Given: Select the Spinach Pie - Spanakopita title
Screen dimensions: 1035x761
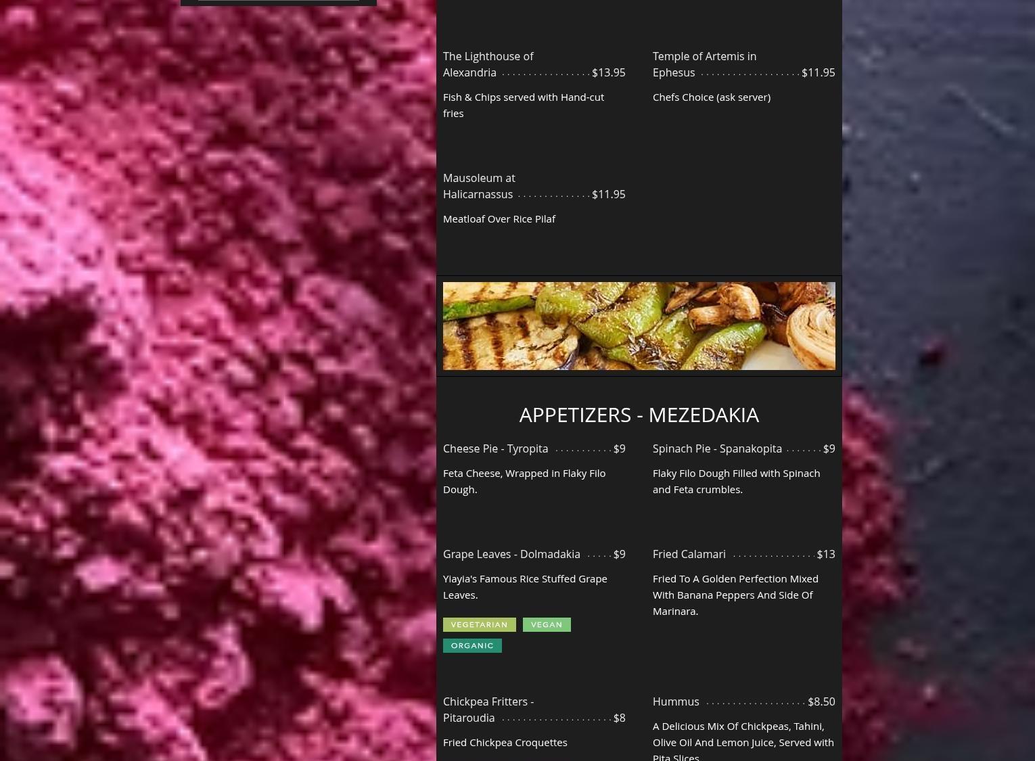Looking at the screenshot, I should click(x=717, y=448).
